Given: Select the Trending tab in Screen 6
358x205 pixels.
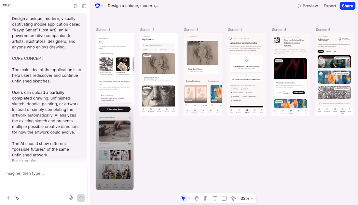Looking at the screenshot, I should coord(328,51).
